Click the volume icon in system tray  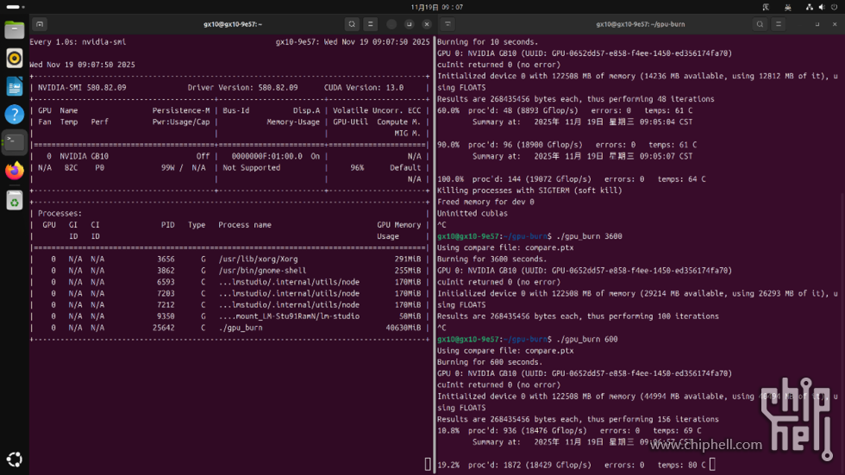click(x=821, y=7)
